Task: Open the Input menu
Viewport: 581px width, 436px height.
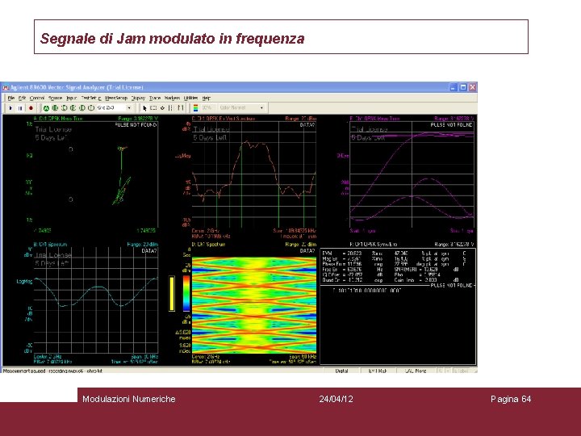Action: (72, 98)
